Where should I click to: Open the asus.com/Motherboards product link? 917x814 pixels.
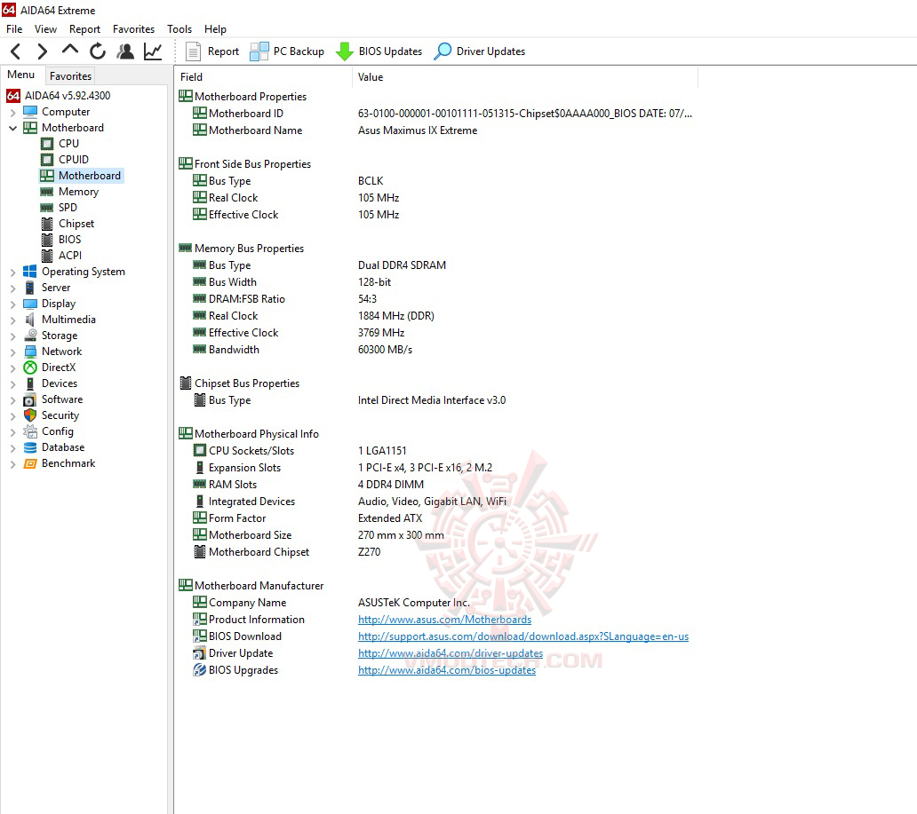click(444, 620)
